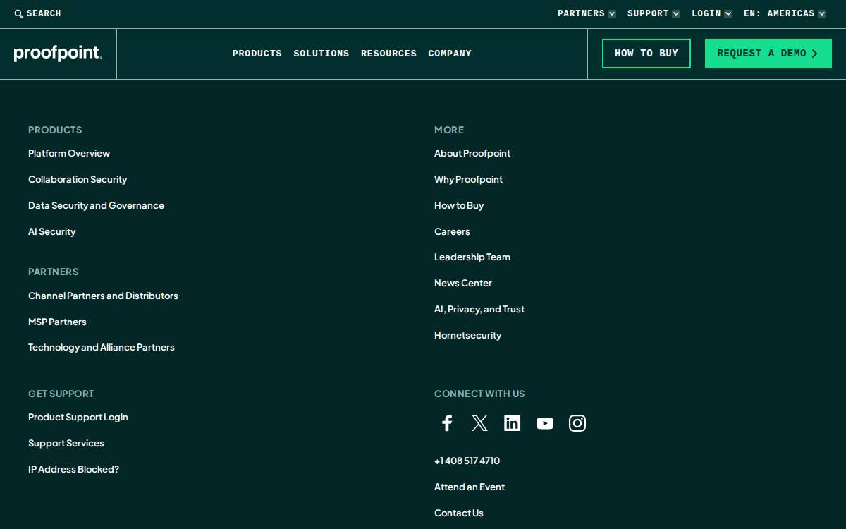Open IP Address Blocked? link
The height and width of the screenshot is (529, 846).
73,469
